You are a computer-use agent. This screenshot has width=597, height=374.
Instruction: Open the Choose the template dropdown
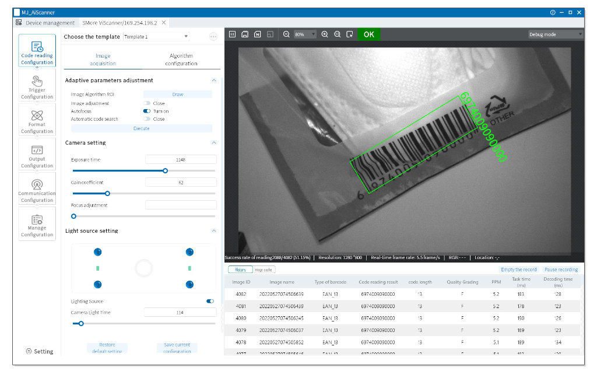point(156,37)
